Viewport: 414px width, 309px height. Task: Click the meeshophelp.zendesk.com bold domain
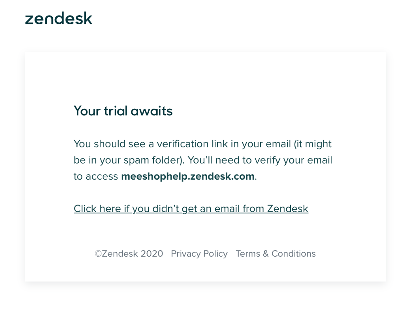(188, 176)
